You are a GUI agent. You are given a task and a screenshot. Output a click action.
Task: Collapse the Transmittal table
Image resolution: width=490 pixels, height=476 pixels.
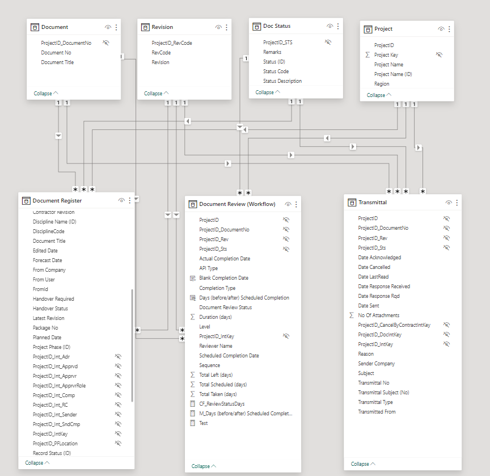363,464
